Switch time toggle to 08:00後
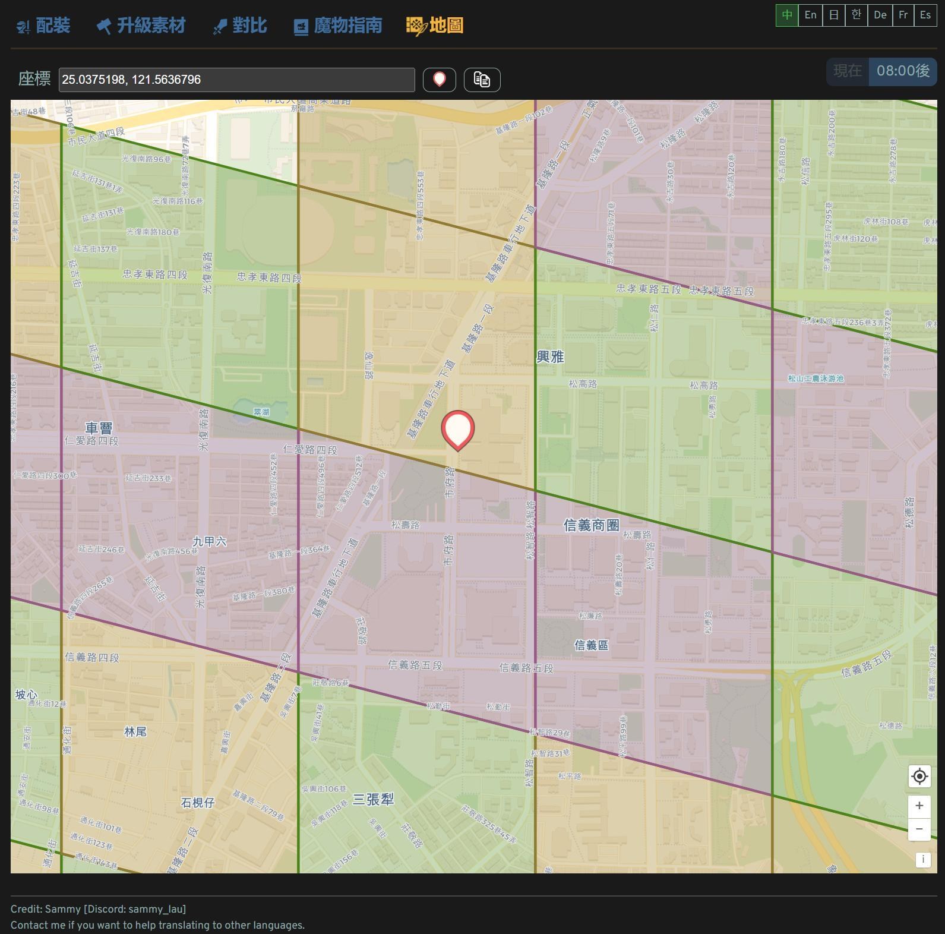 click(x=902, y=71)
